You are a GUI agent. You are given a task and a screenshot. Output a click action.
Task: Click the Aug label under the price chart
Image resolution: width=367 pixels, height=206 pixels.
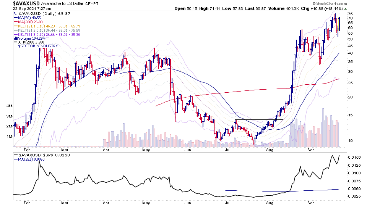coord(270,150)
